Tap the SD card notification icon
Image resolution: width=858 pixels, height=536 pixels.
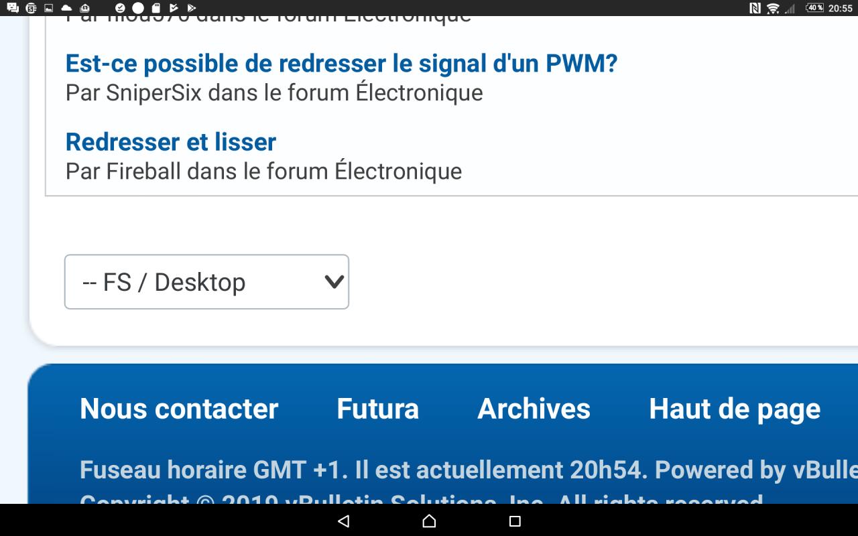pyautogui.click(x=156, y=8)
